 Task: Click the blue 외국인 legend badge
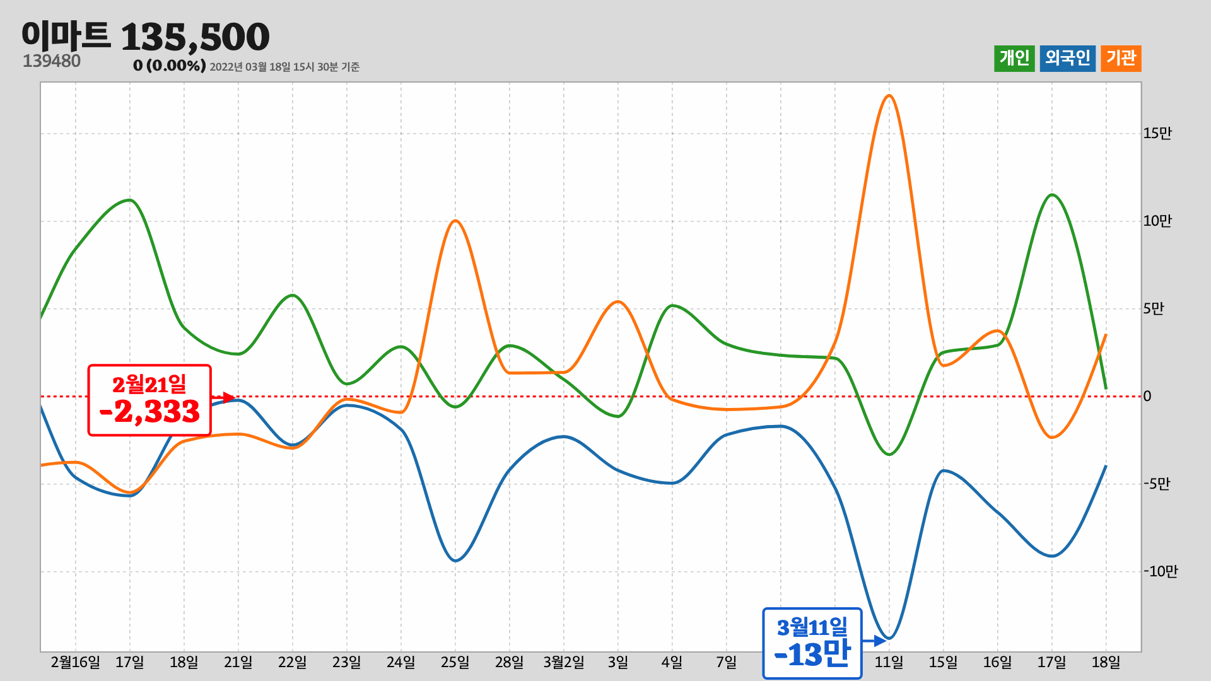pos(1068,59)
